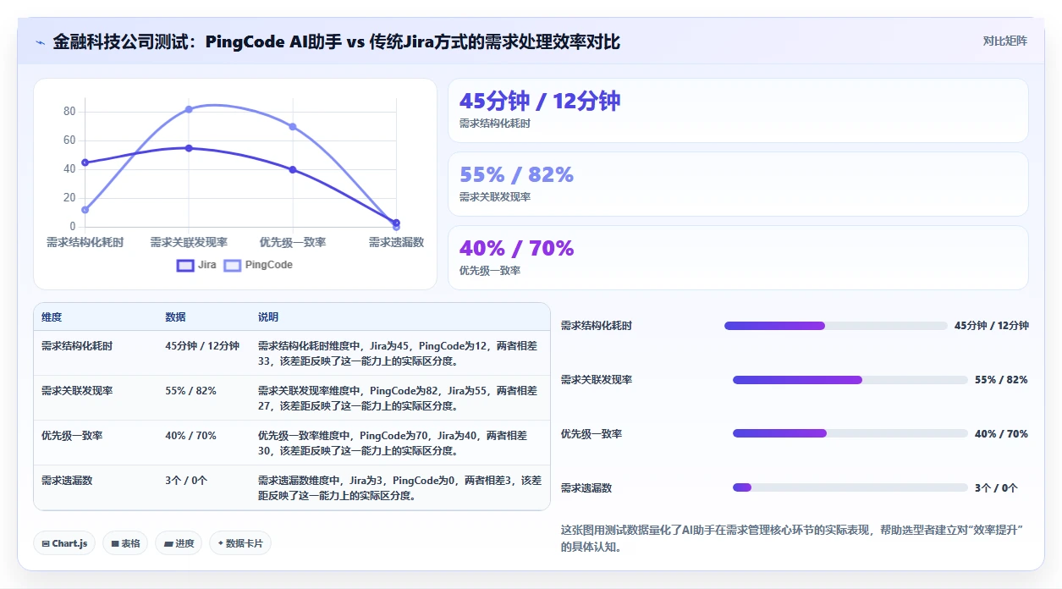The width and height of the screenshot is (1062, 589).
Task: Click the 55% / 82% value beside the progress bar
Action: pyautogui.click(x=1001, y=380)
